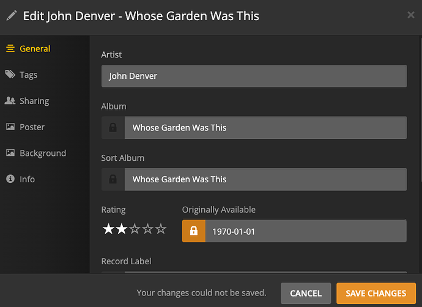Click the General list icon in sidebar
The height and width of the screenshot is (307, 422).
tap(10, 49)
